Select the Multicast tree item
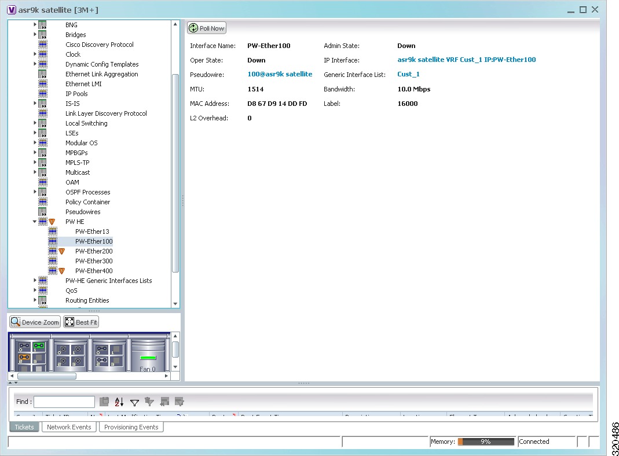Image resolution: width=619 pixels, height=456 pixels. click(78, 172)
